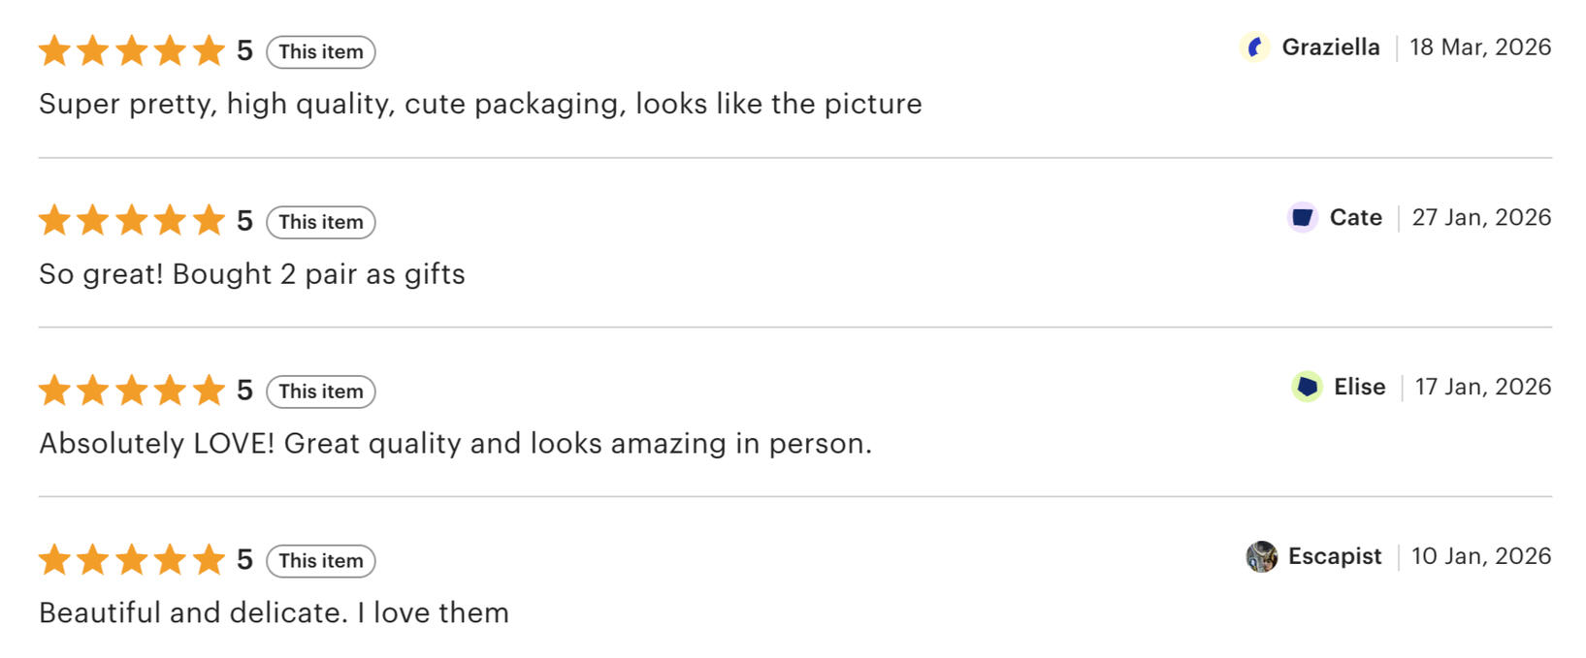This screenshot has height=658, width=1586.
Task: Click Elise's profile avatar icon
Action: [x=1307, y=387]
